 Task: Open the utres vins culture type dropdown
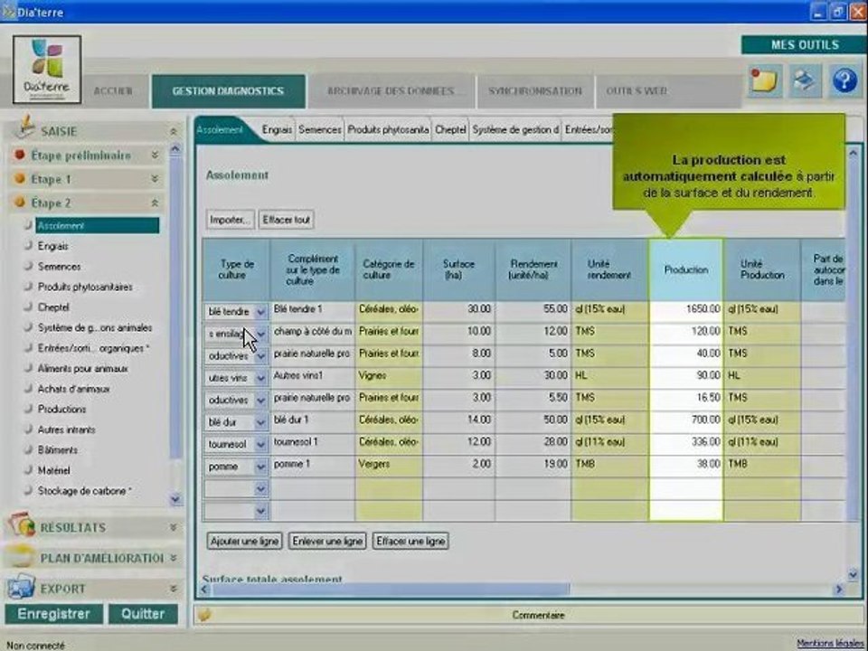260,378
